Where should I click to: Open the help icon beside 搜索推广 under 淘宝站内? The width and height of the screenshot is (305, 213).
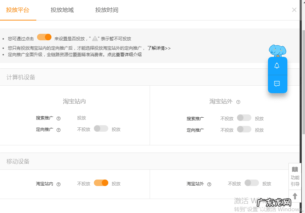58,118
